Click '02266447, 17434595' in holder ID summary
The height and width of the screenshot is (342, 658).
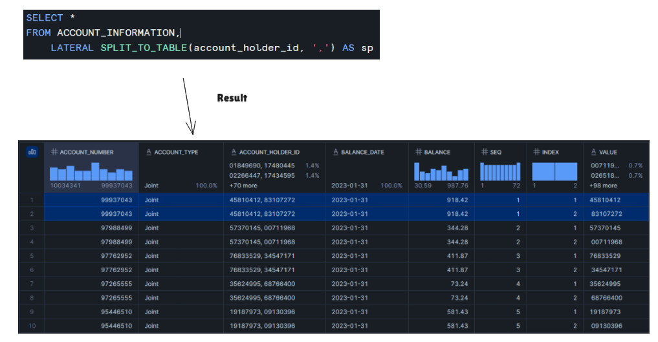click(x=262, y=176)
